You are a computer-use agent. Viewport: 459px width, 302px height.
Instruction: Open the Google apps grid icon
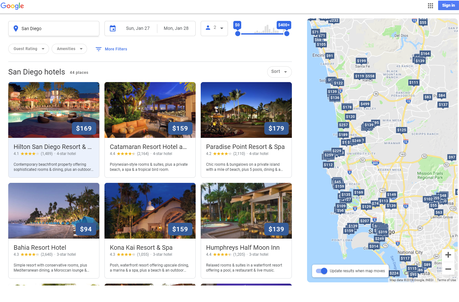coord(430,5)
